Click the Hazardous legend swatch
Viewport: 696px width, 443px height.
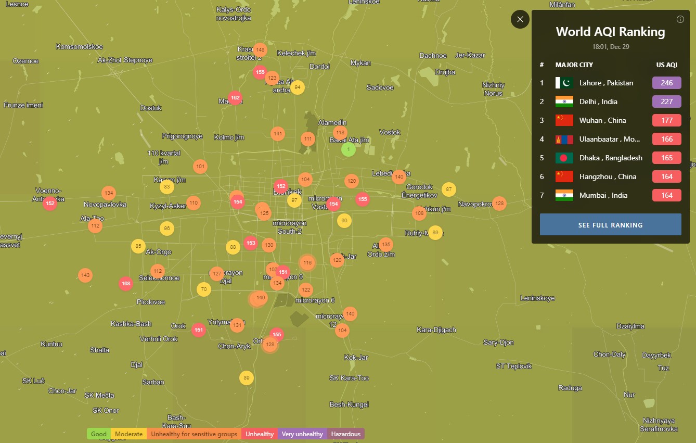tap(346, 434)
